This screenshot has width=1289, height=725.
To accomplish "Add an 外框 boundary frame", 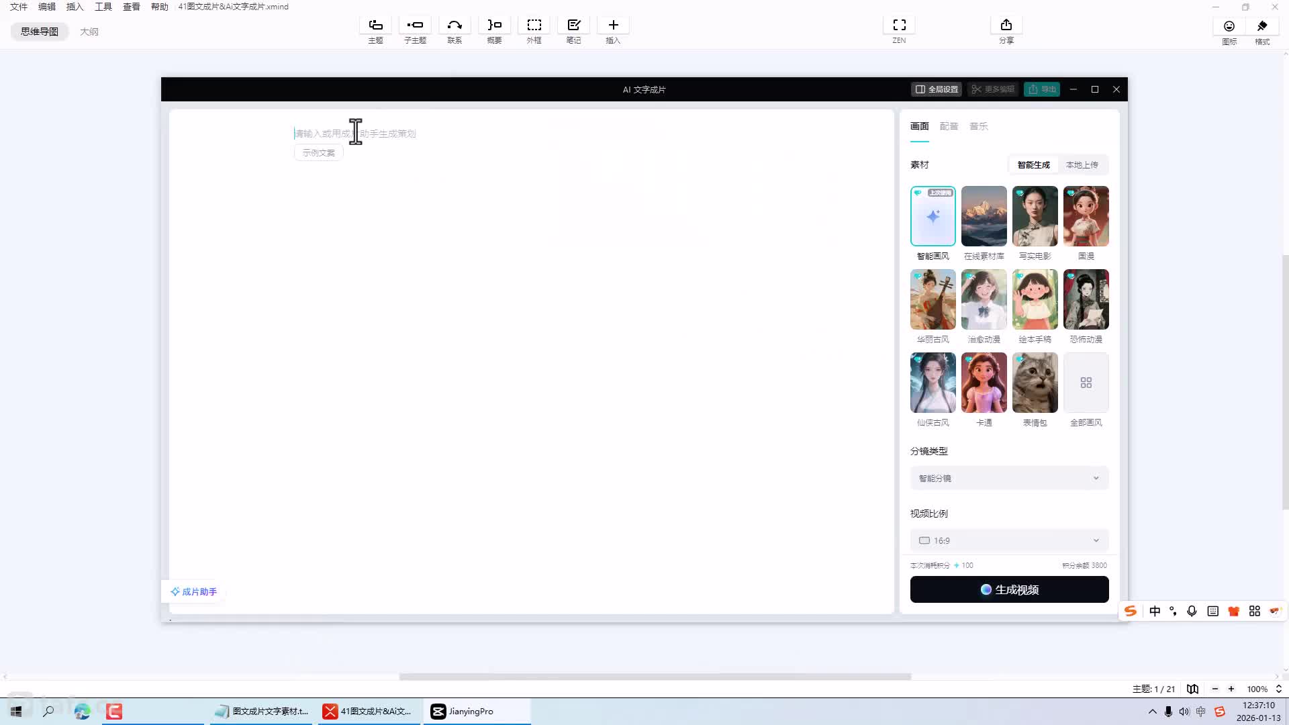I will click(x=534, y=26).
